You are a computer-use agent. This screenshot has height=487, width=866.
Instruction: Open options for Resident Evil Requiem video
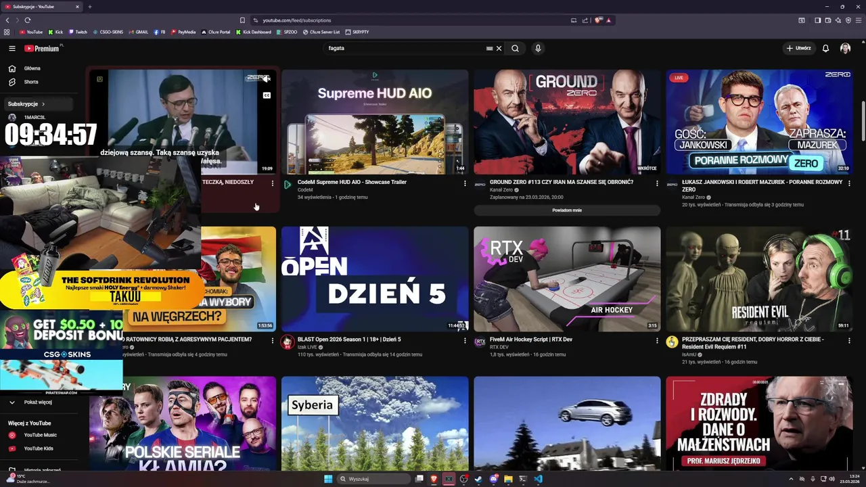[x=849, y=340]
